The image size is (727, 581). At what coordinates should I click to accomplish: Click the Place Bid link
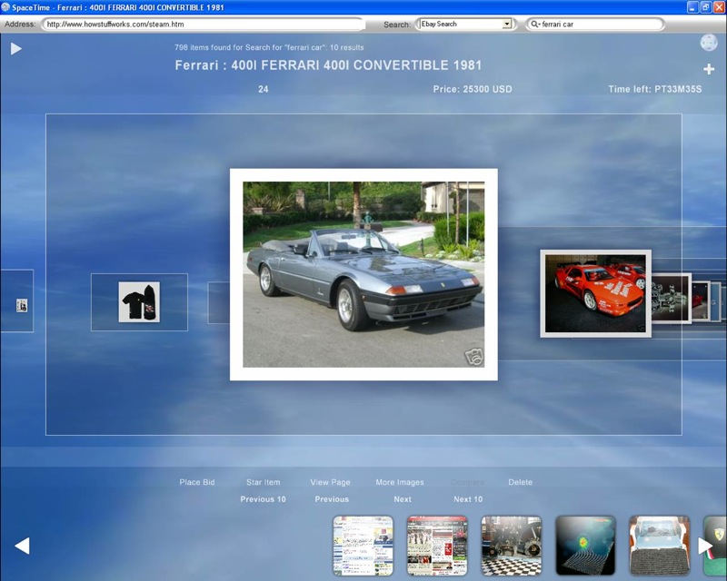click(197, 482)
